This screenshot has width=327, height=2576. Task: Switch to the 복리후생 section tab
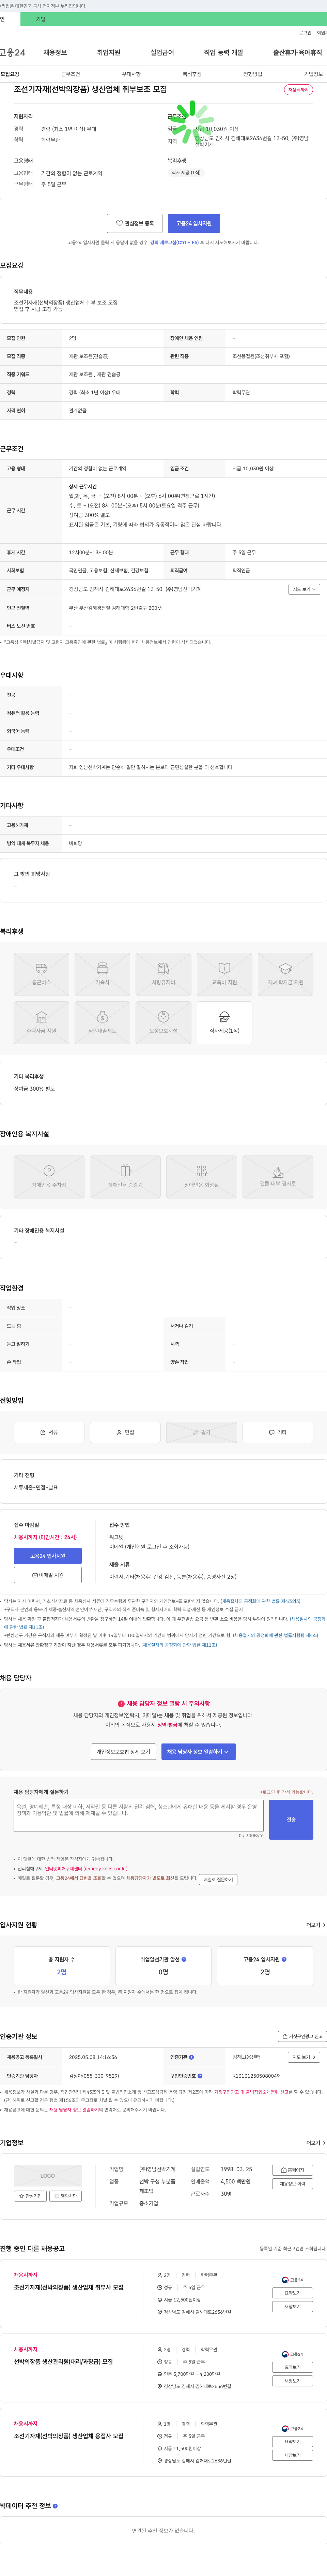[x=192, y=74]
